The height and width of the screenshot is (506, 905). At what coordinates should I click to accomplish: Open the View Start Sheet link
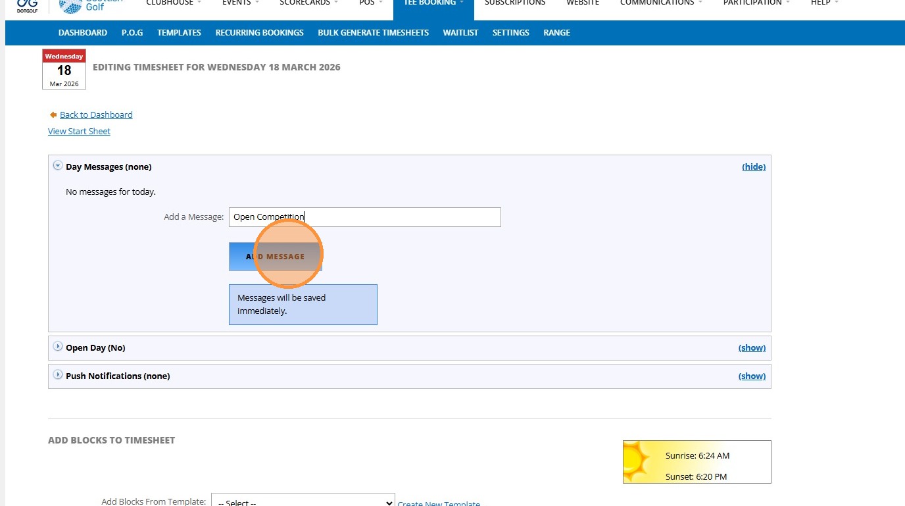(x=79, y=131)
